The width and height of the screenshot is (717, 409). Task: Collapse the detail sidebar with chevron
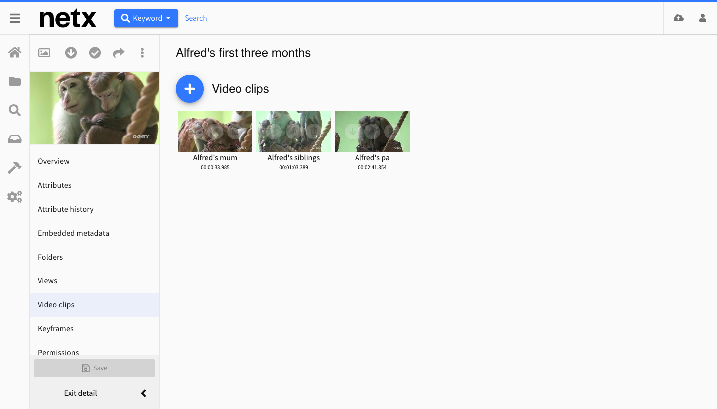(143, 393)
